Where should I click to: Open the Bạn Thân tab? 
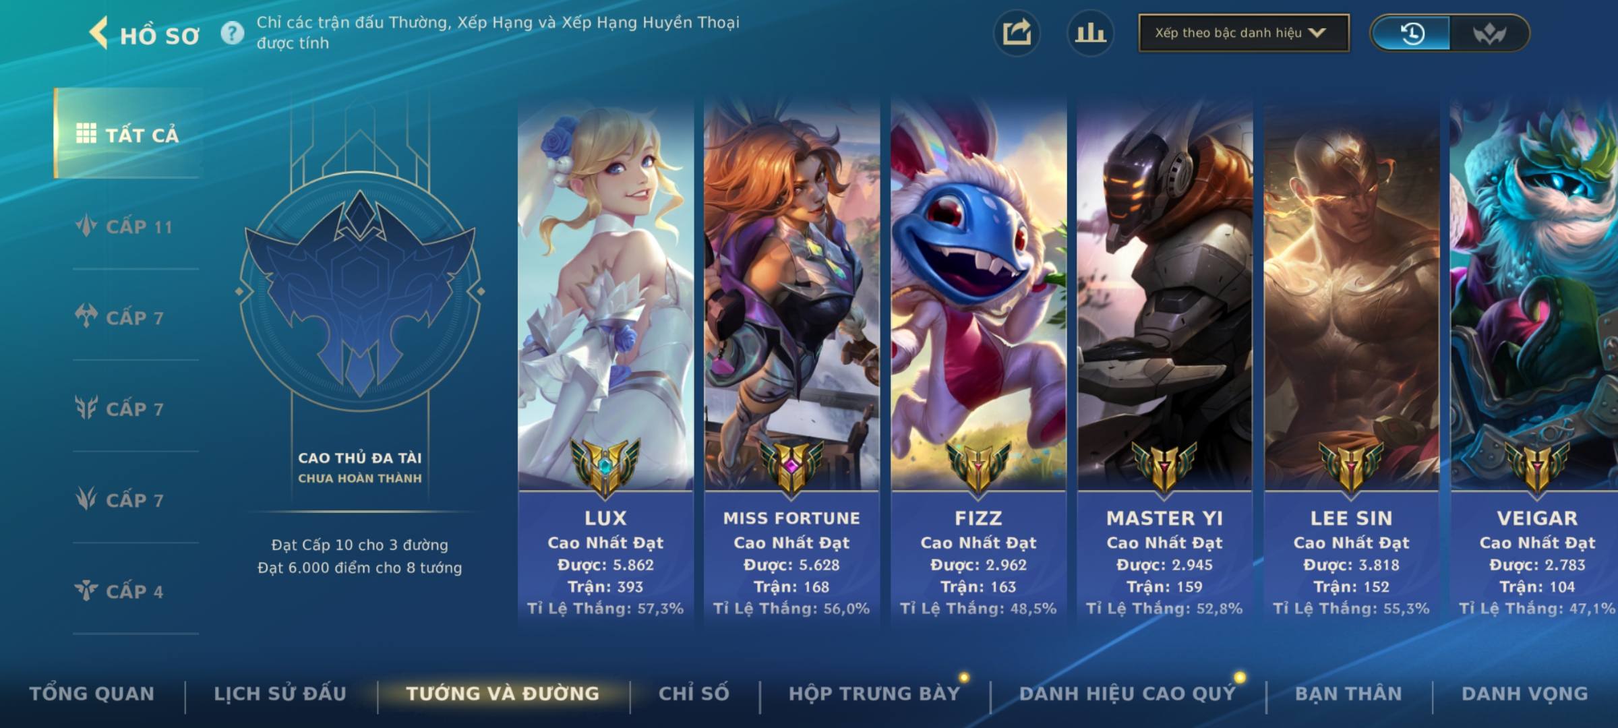tap(1348, 694)
